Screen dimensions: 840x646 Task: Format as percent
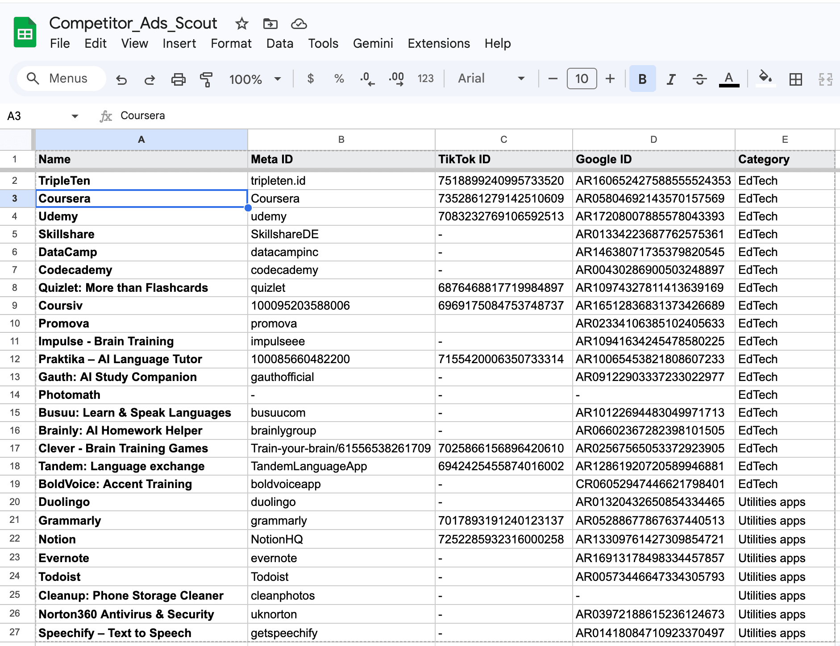click(x=339, y=79)
